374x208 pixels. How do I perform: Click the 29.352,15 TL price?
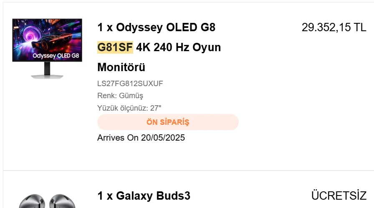point(334,28)
